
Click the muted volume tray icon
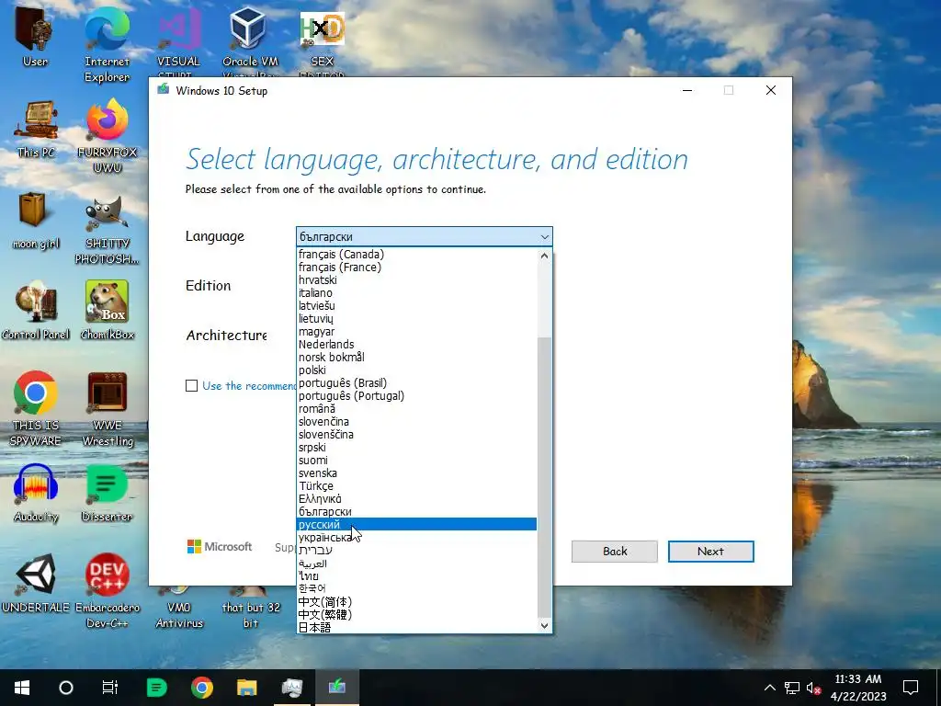(813, 688)
